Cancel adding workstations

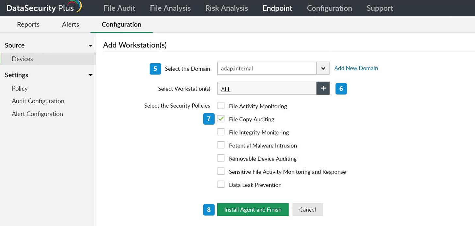pos(307,210)
